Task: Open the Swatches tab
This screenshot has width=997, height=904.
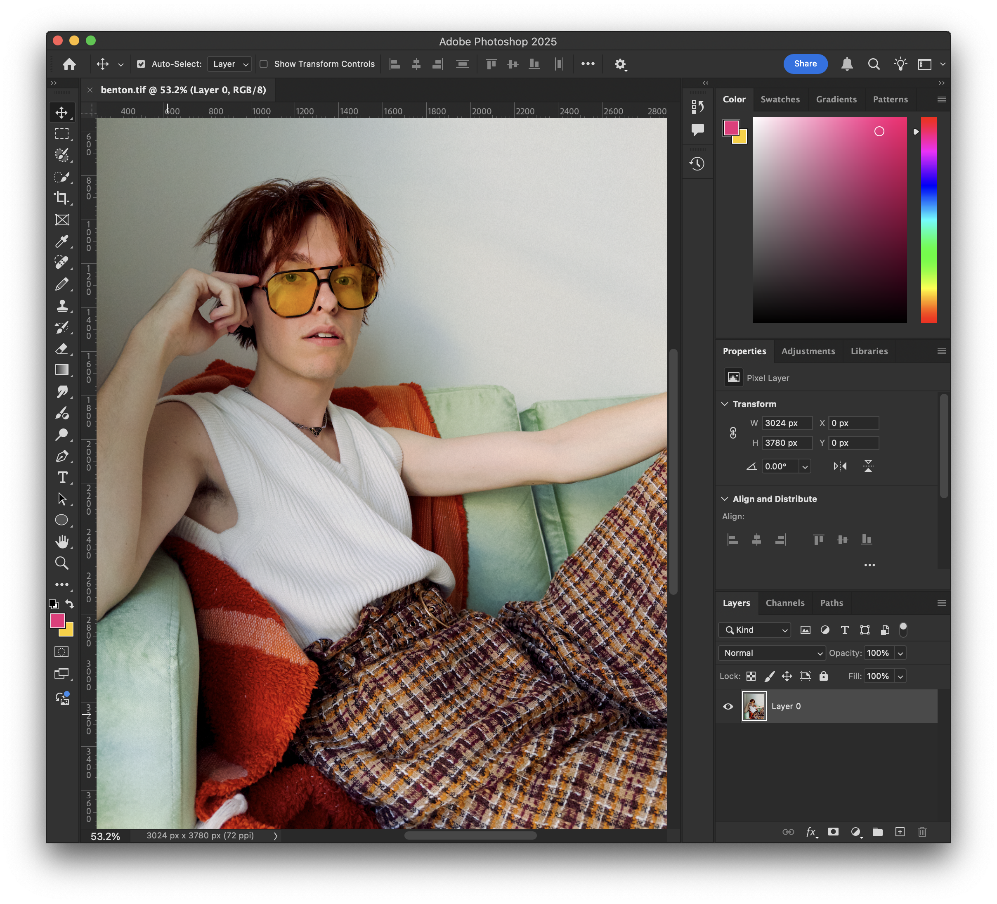Action: click(x=780, y=99)
